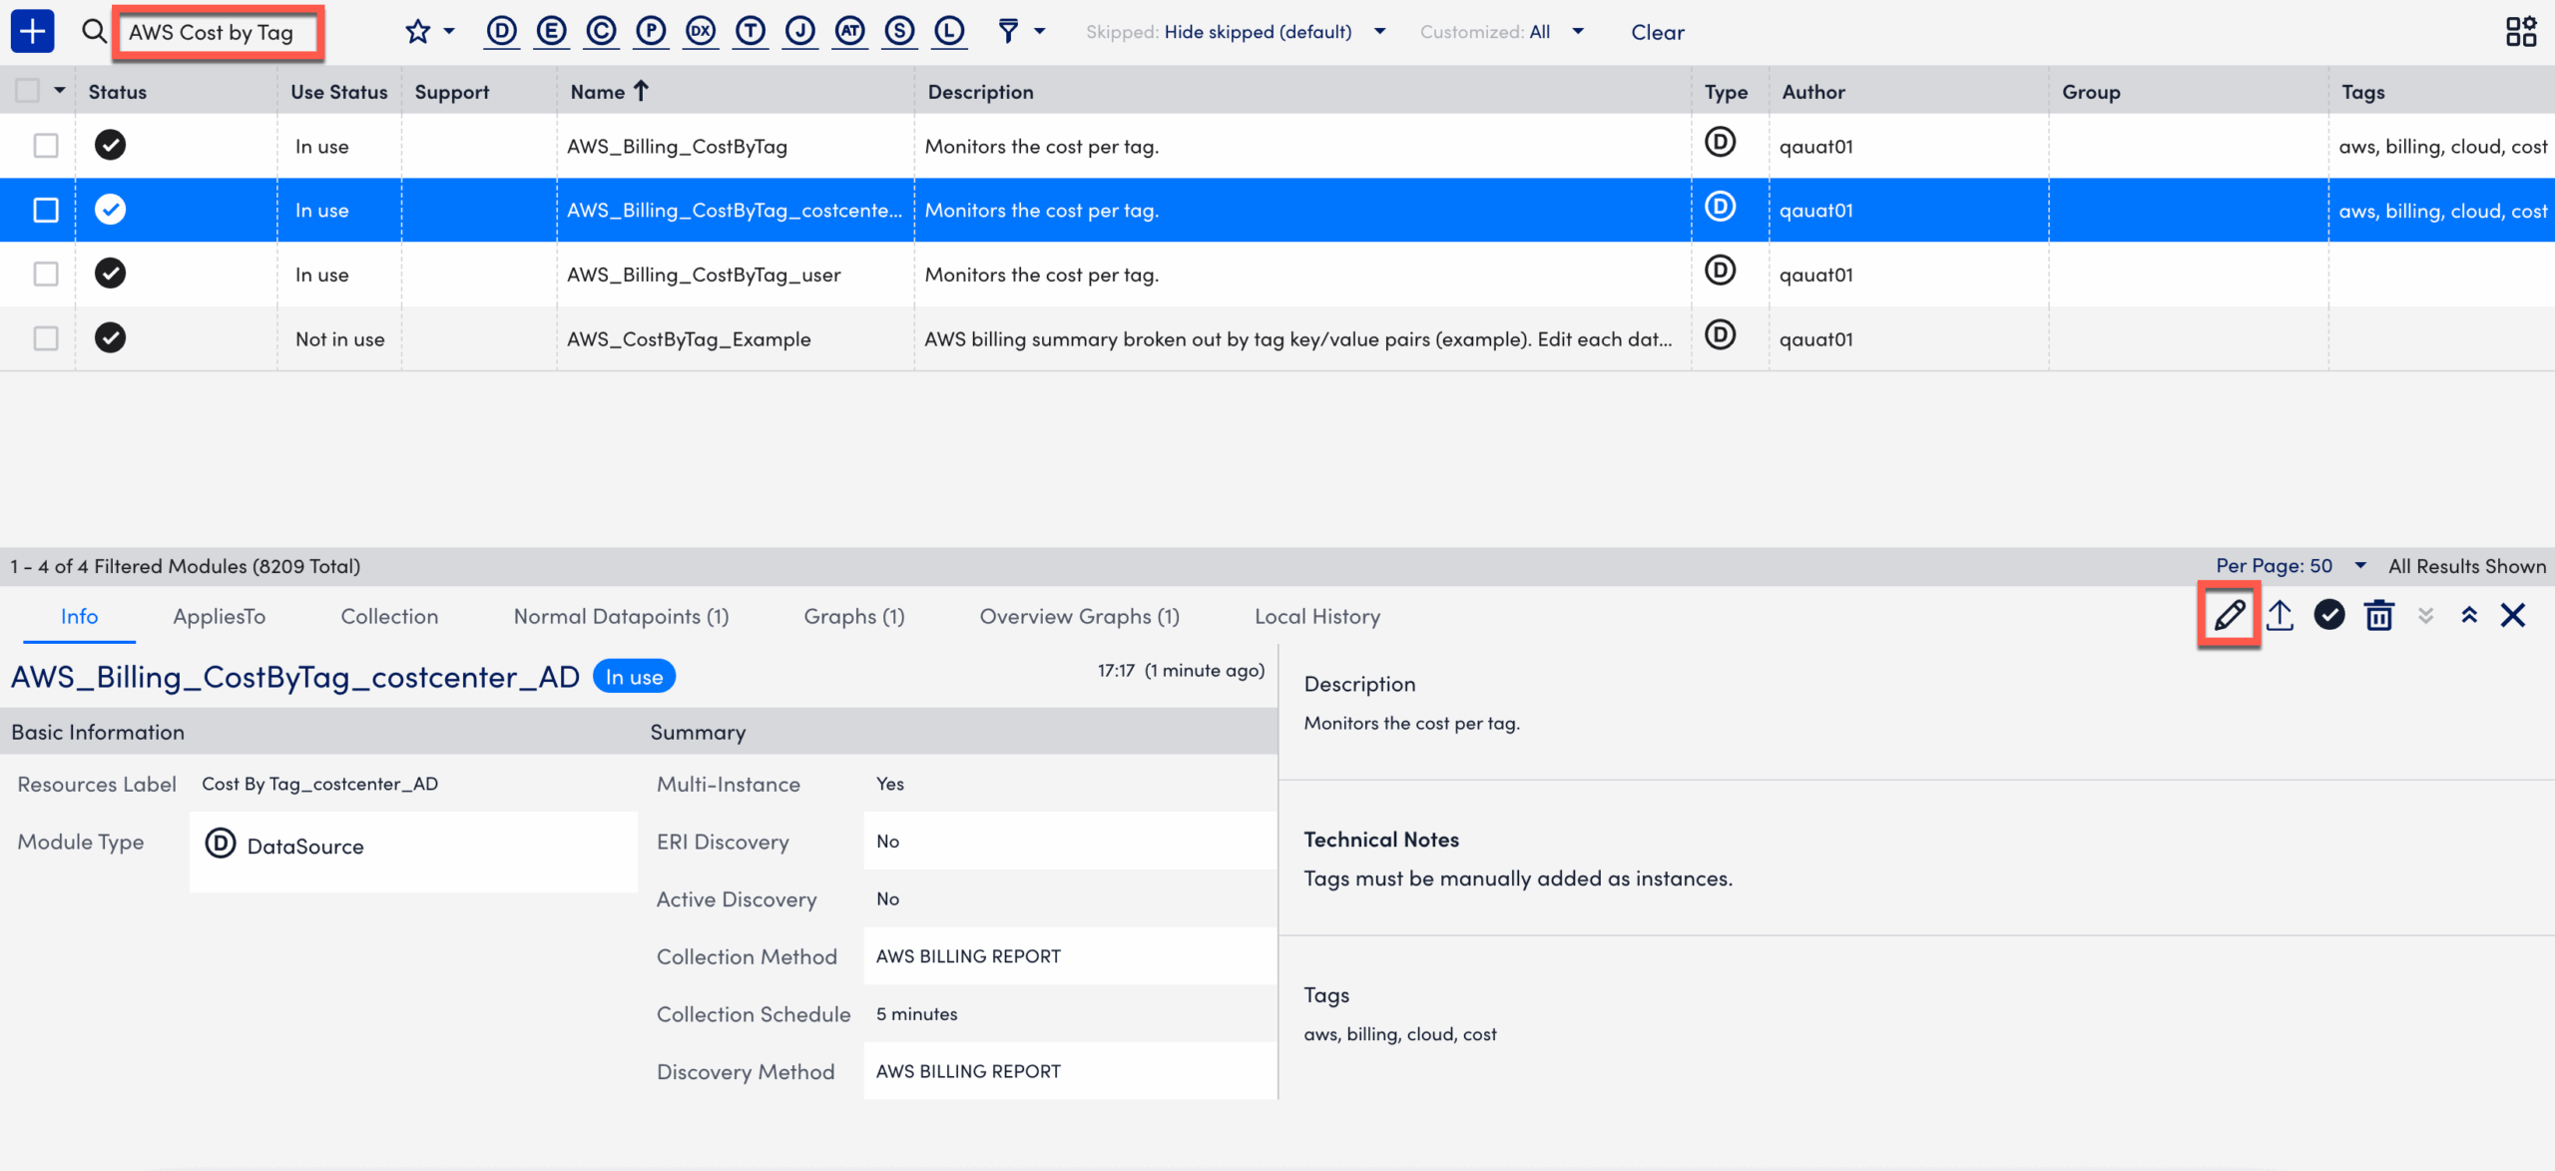Check the AWS_Billing_CostByTag_user row checkbox
2555x1171 pixels.
point(46,274)
